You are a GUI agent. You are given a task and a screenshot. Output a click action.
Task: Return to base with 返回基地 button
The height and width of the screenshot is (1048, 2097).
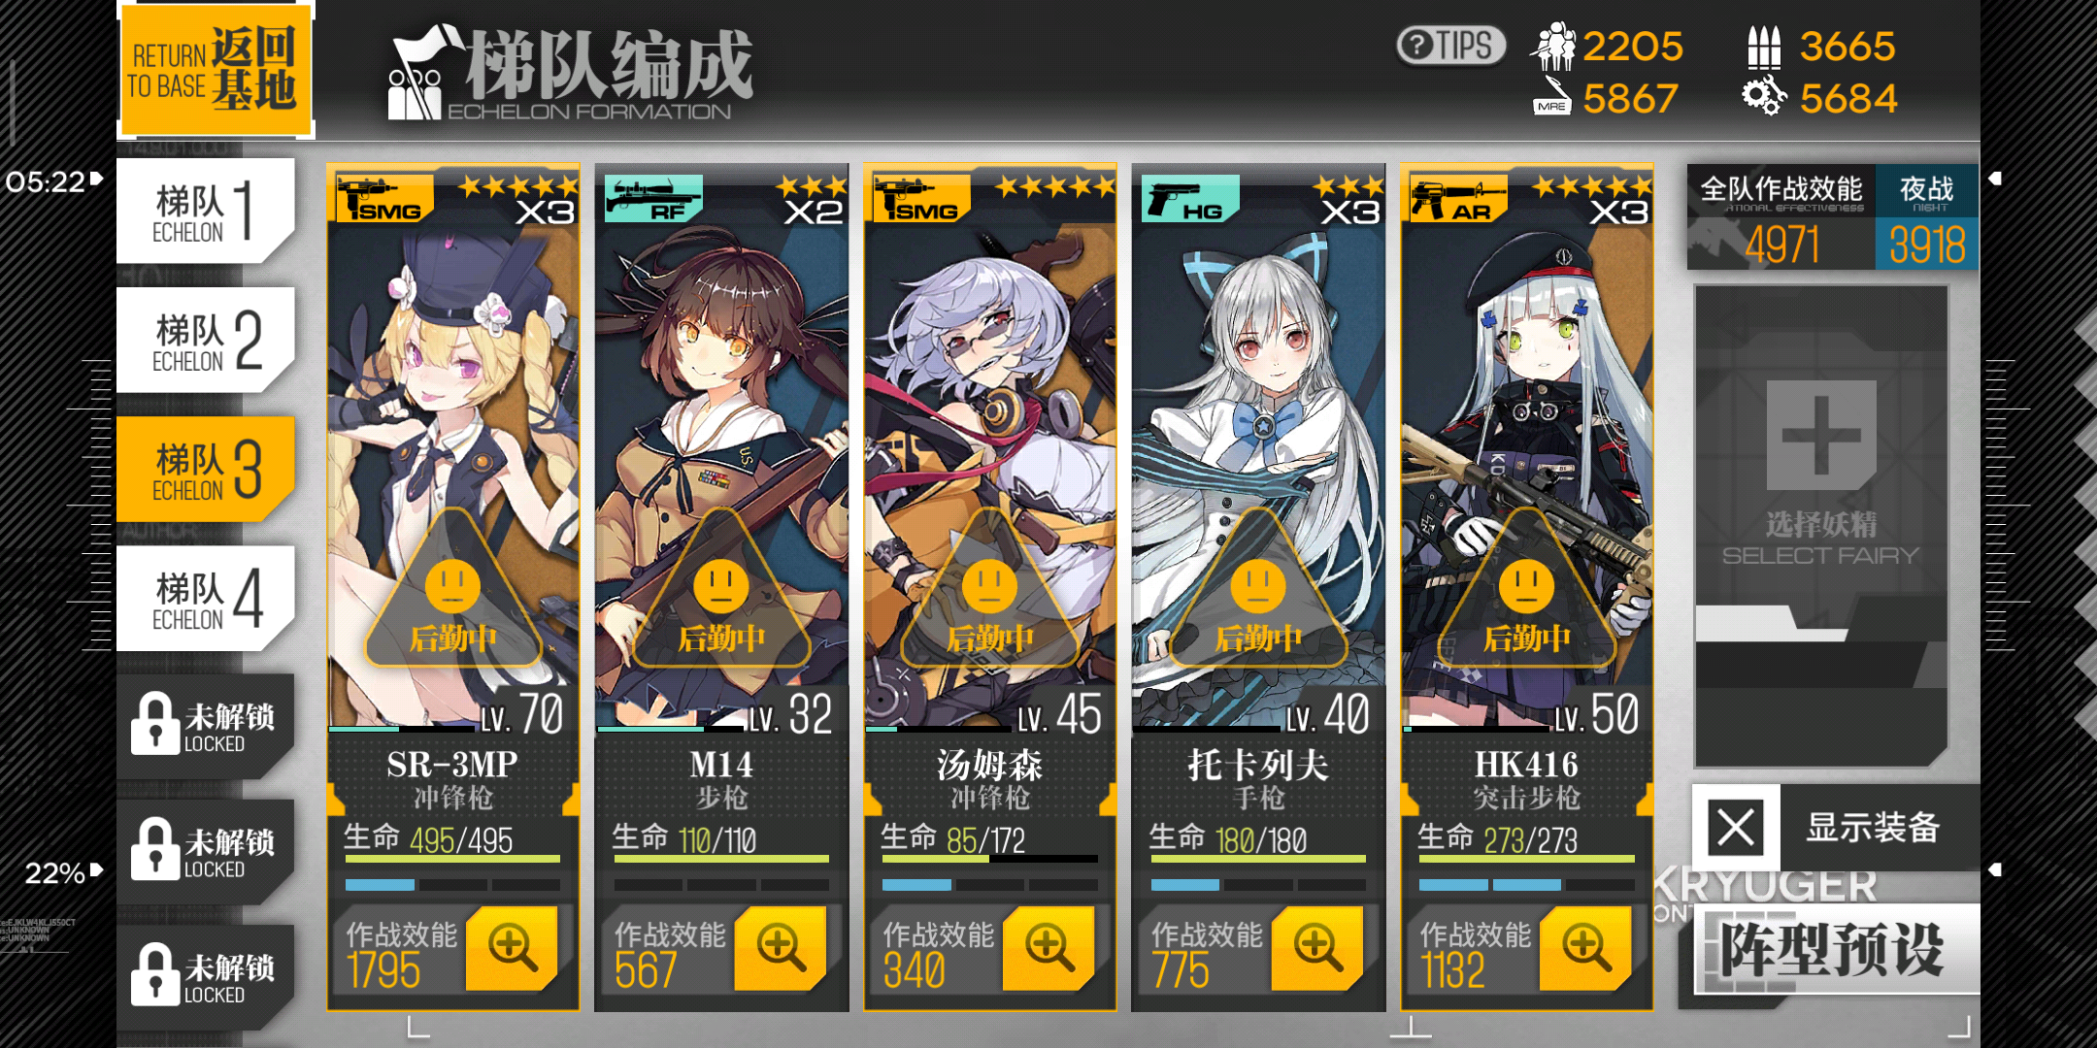click(216, 70)
